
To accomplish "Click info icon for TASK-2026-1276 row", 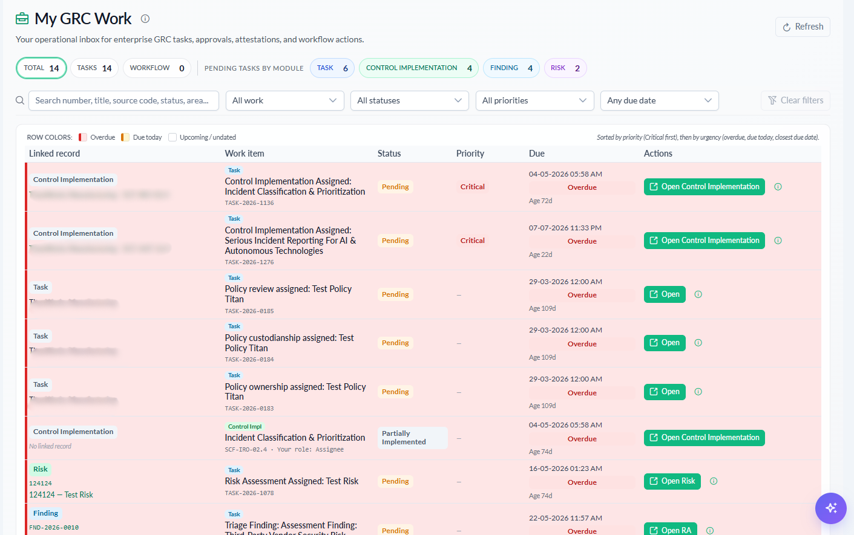I will click(778, 241).
